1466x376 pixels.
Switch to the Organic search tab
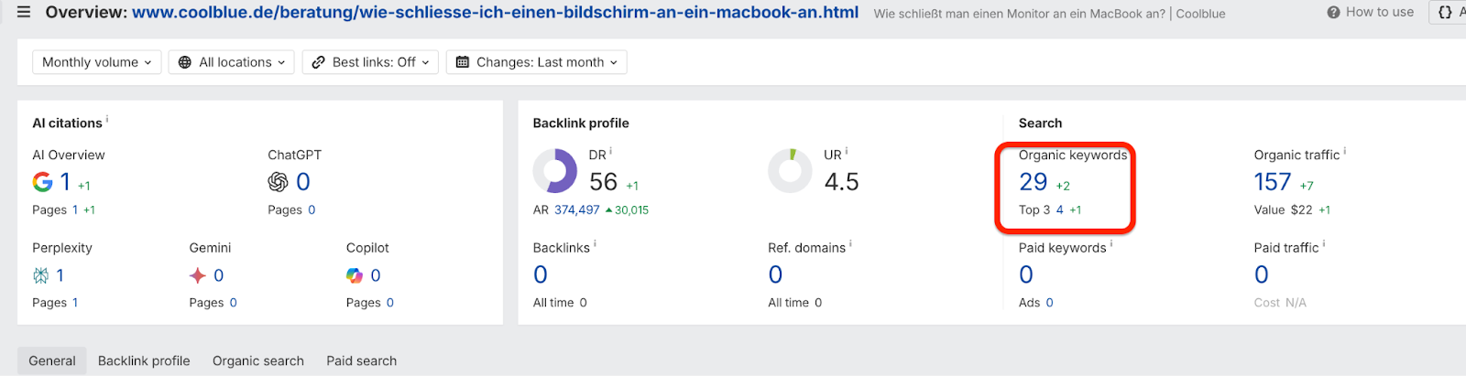(258, 360)
